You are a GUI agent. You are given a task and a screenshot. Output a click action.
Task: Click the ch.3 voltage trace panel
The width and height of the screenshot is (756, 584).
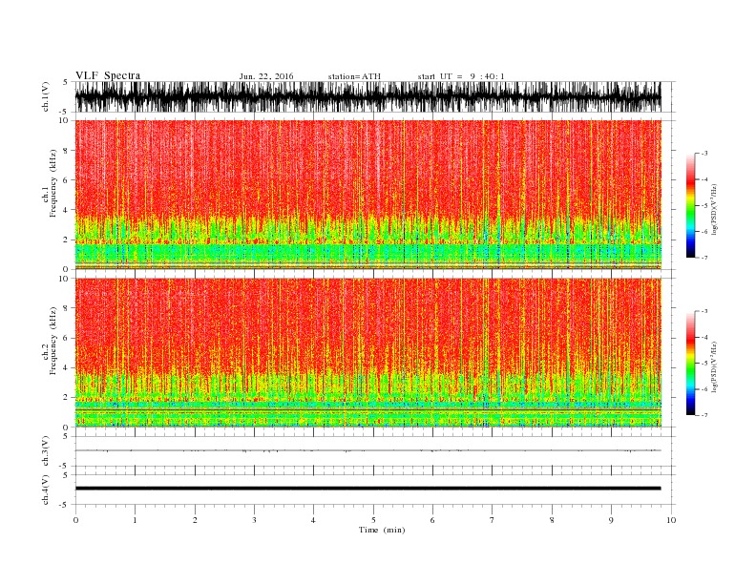[374, 451]
